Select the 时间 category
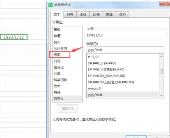The height and width of the screenshot is (138, 170). (67, 61)
